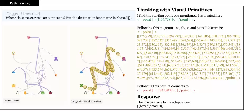Click the red ladybug in the original image

point(51,93)
